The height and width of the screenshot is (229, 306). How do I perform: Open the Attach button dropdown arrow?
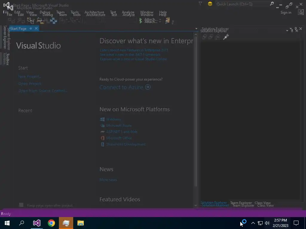160,21
